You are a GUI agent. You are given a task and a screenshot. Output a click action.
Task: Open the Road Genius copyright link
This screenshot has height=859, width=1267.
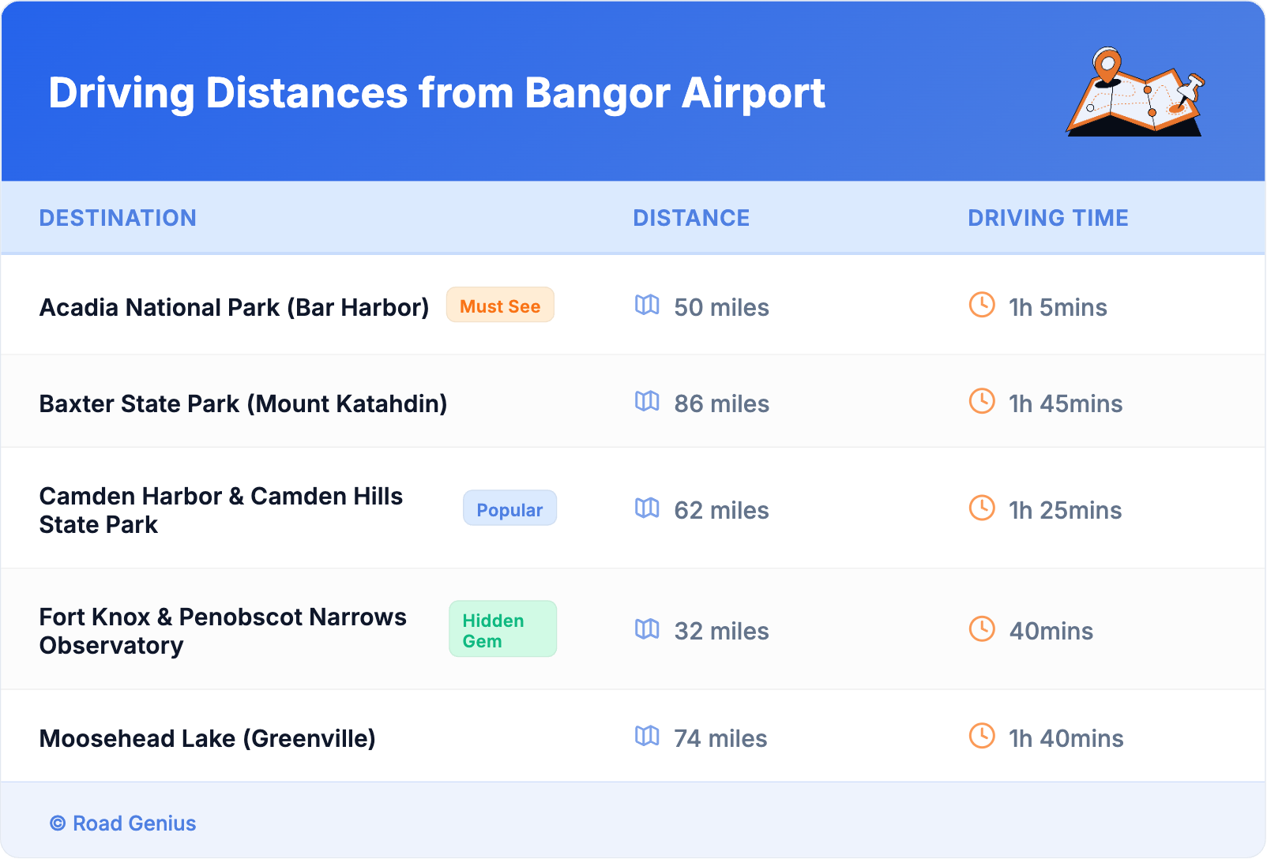tap(123, 823)
